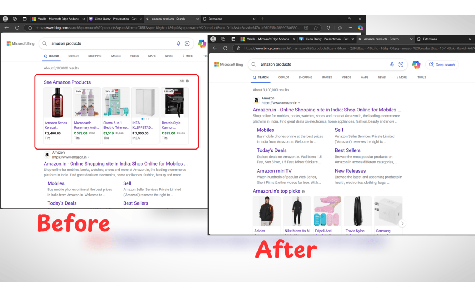Screen dimensions: 475x297
Task: Click Deep search button
Action: (x=442, y=65)
